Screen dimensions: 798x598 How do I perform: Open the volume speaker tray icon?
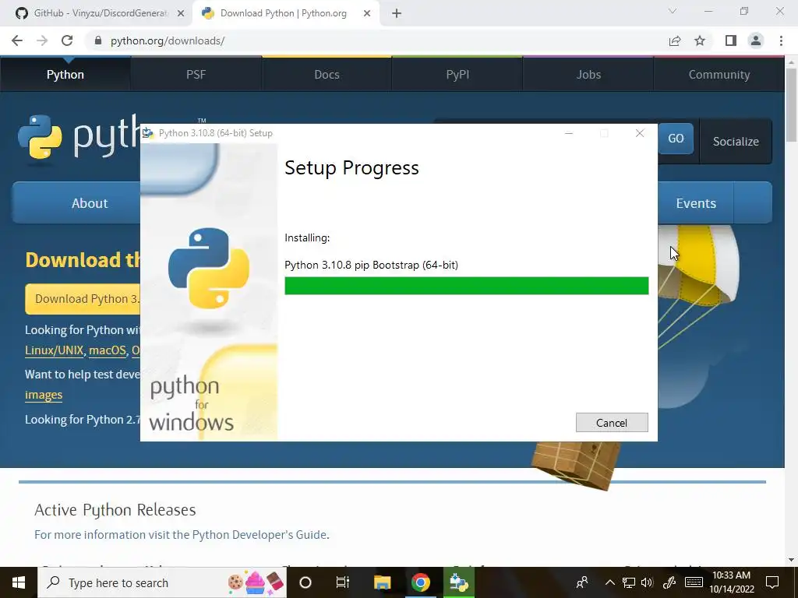pyautogui.click(x=647, y=582)
